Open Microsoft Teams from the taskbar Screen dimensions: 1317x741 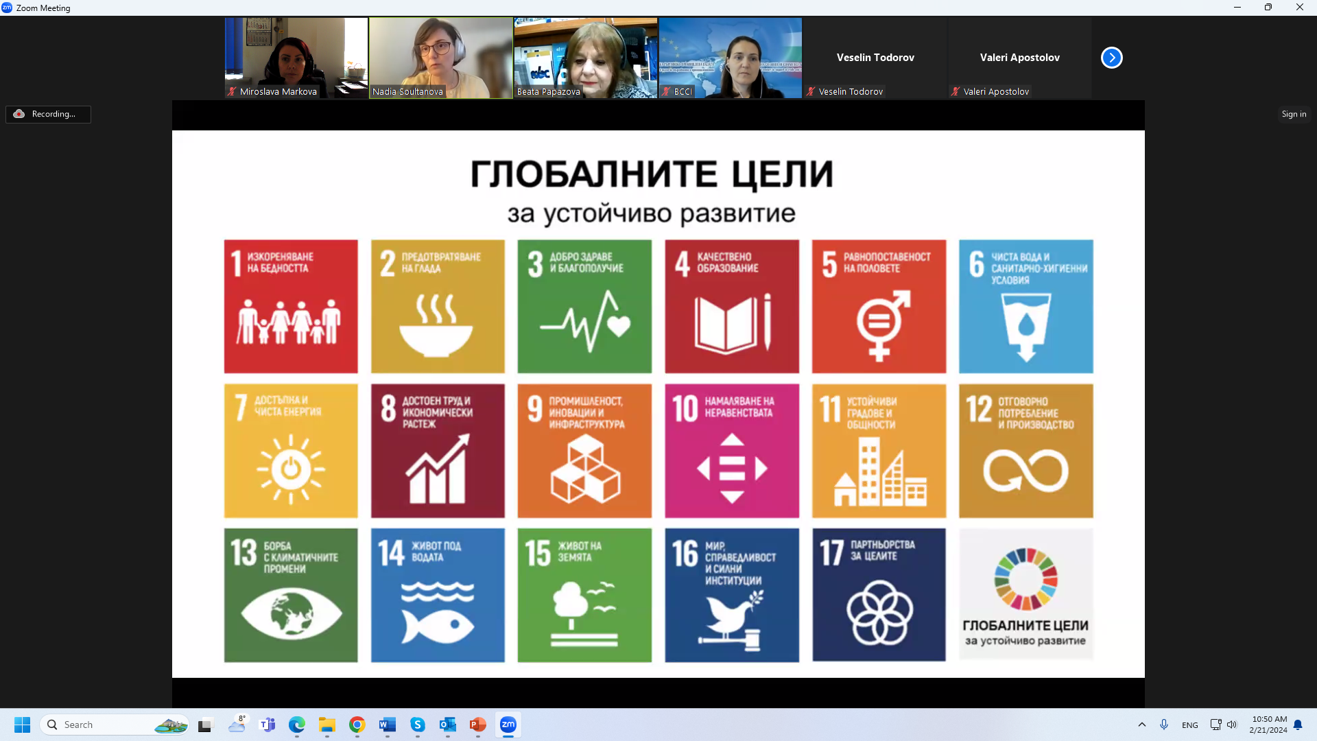click(268, 725)
